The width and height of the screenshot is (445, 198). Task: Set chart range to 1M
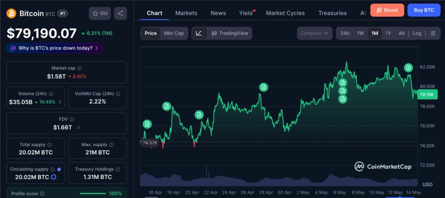375,33
